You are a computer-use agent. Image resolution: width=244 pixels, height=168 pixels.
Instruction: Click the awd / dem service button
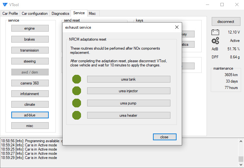[30, 72]
